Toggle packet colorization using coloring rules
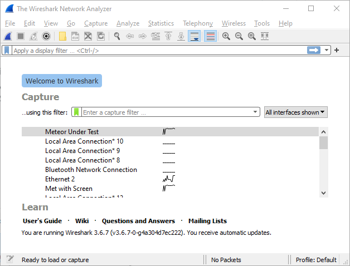 point(210,36)
